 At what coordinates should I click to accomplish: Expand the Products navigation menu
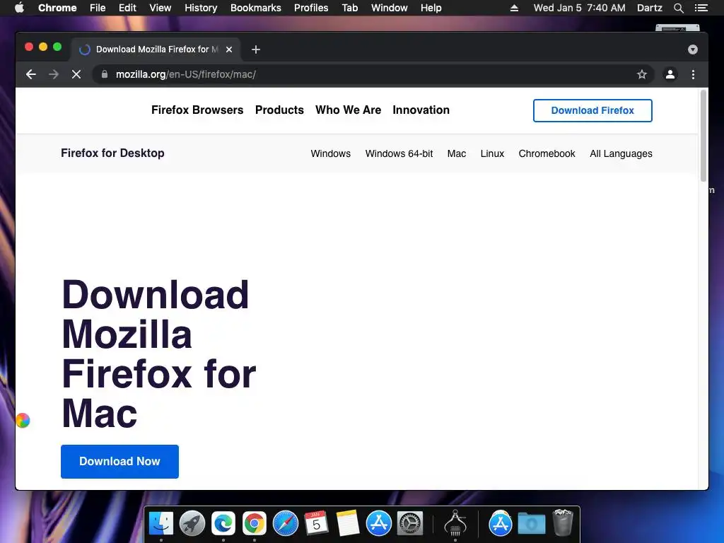pyautogui.click(x=279, y=110)
